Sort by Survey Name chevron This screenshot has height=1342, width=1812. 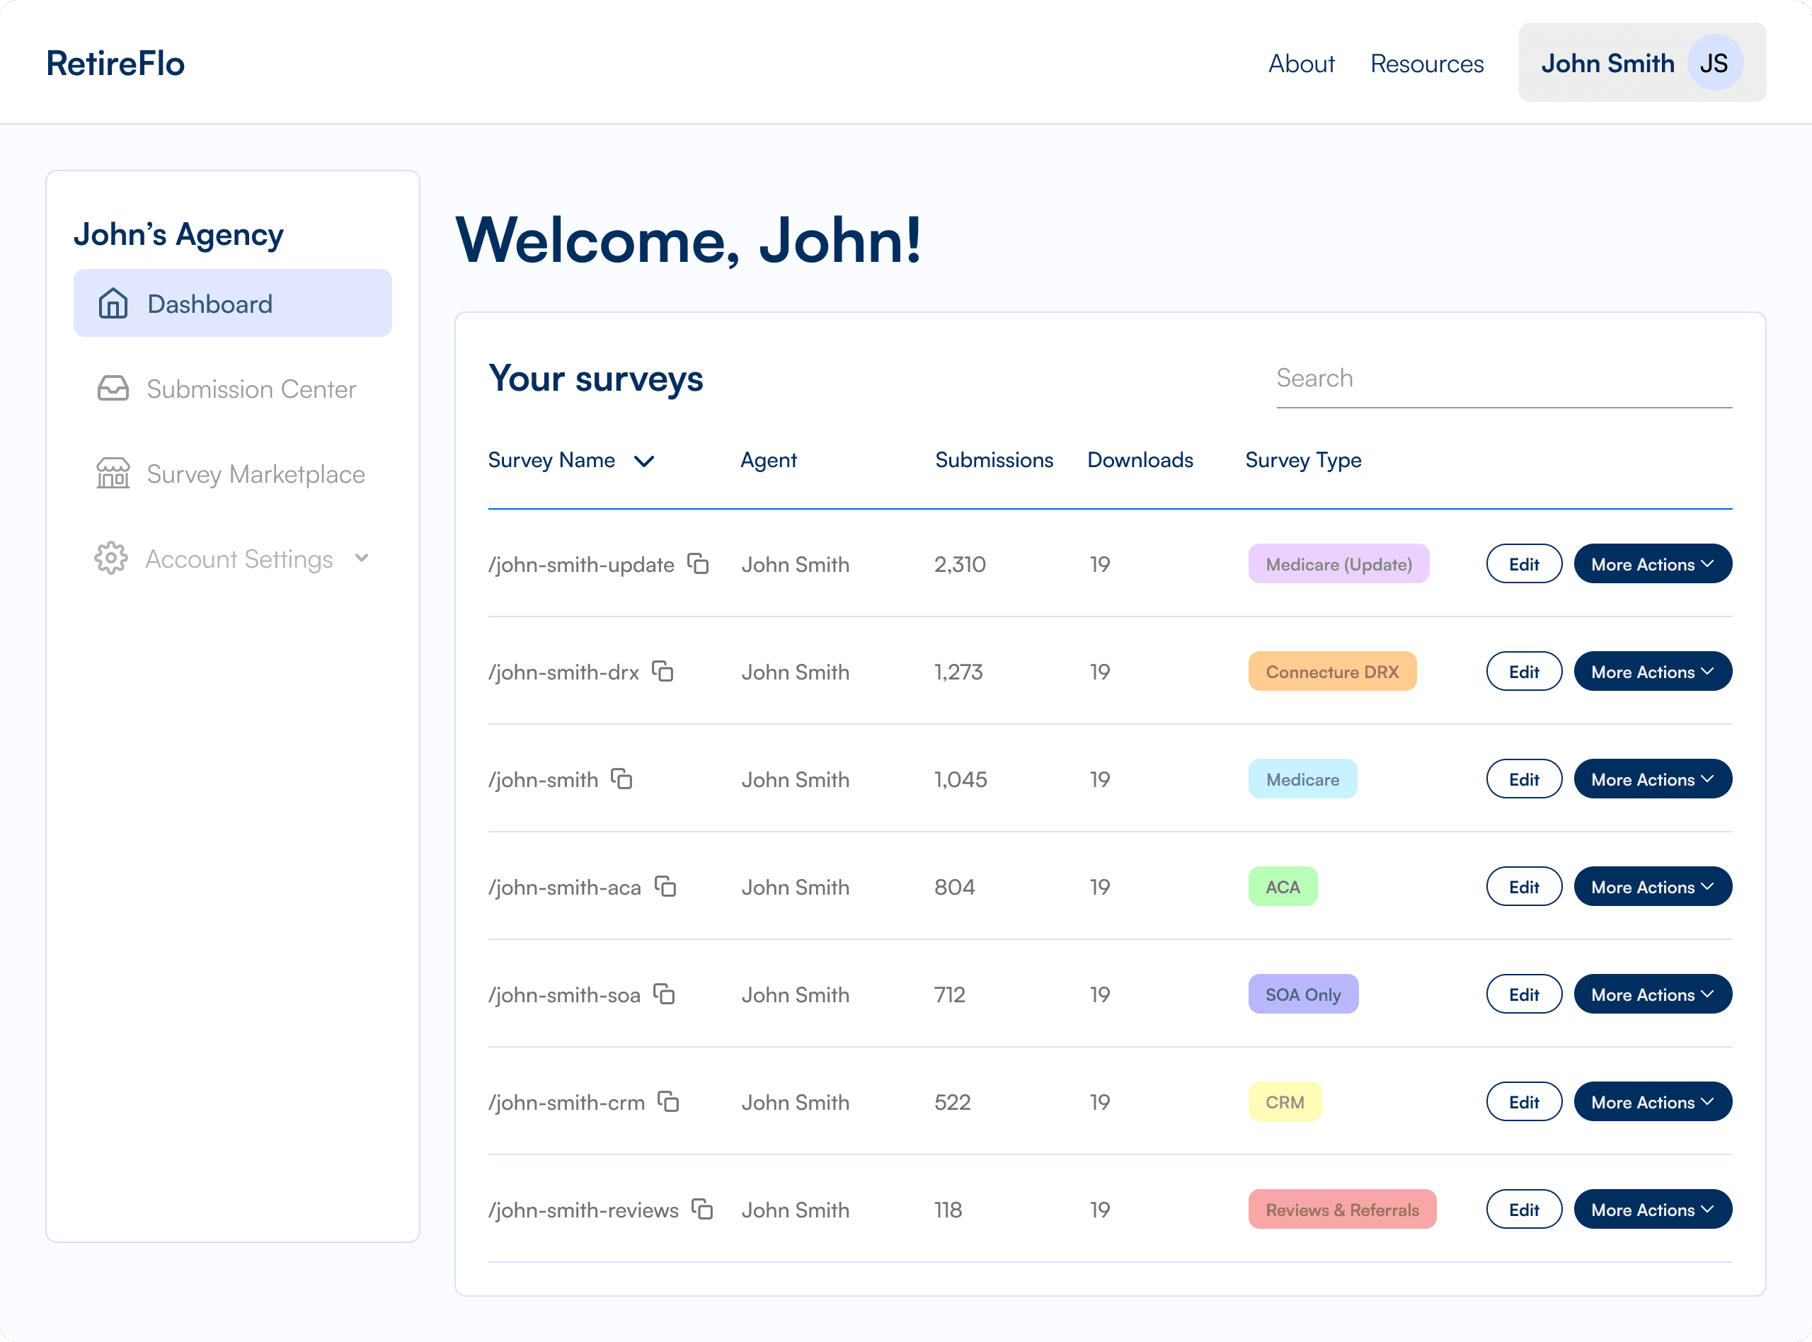click(644, 461)
